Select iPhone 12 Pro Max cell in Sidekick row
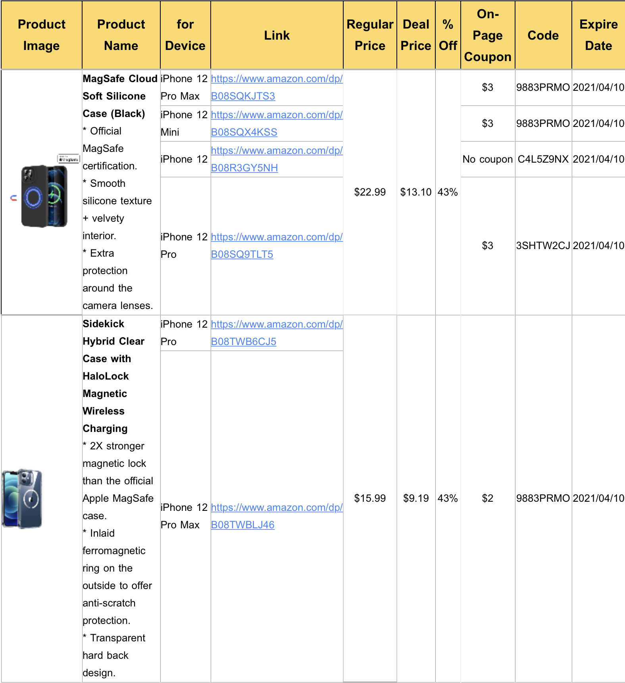 (x=185, y=516)
